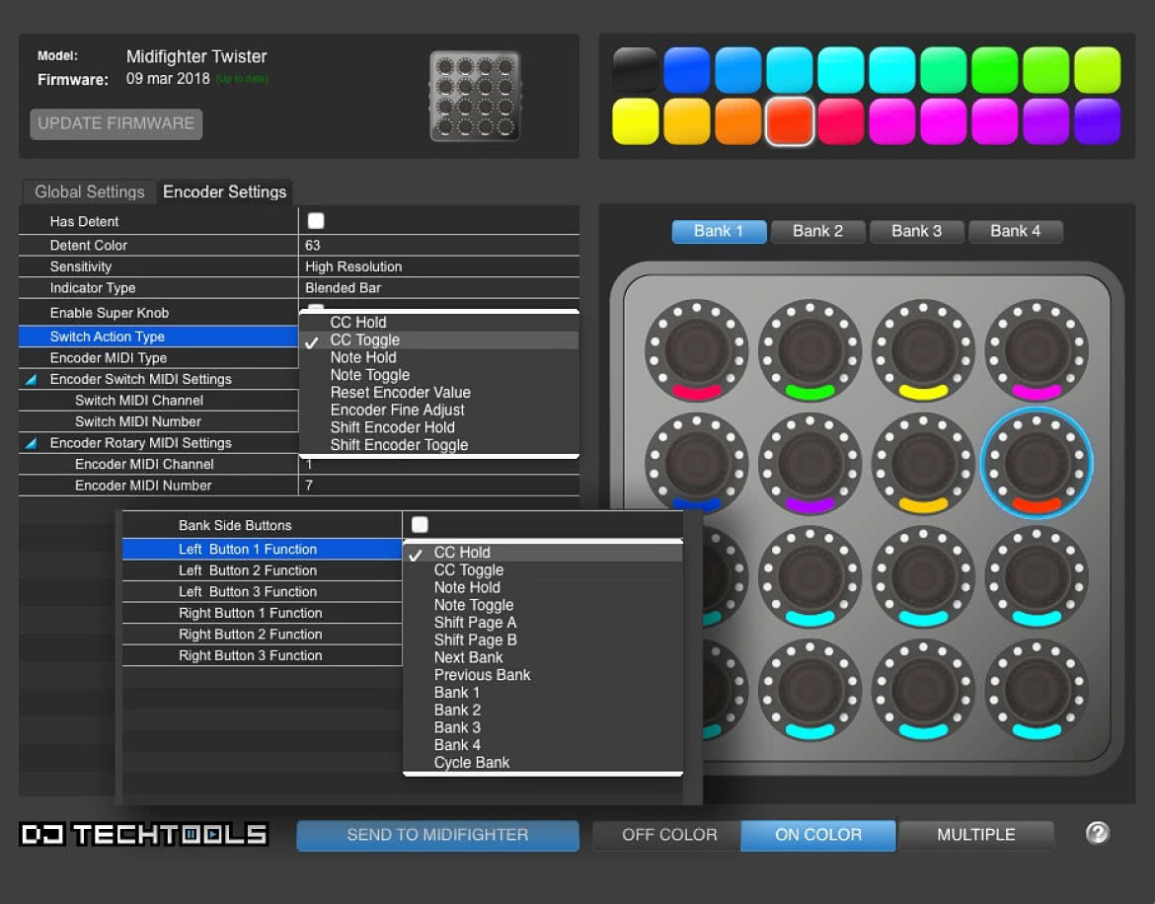Select Right Button 3 Function row
This screenshot has height=904, width=1155.
pyautogui.click(x=262, y=655)
